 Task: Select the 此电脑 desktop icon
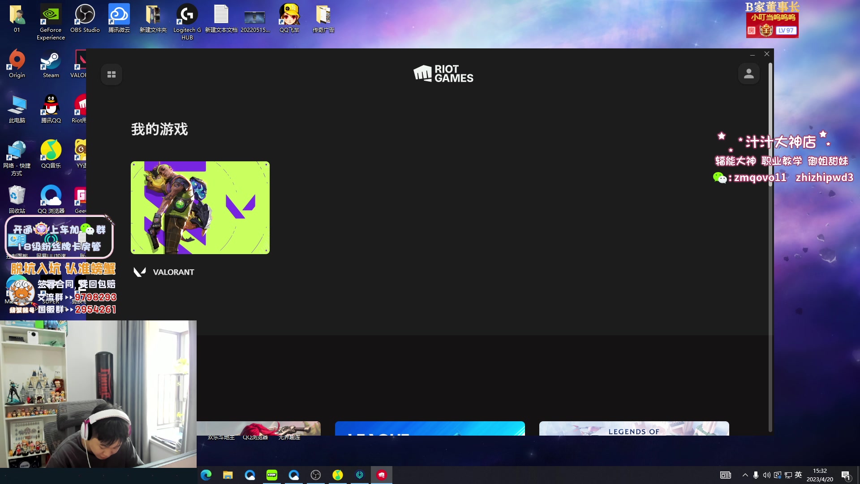click(x=17, y=108)
